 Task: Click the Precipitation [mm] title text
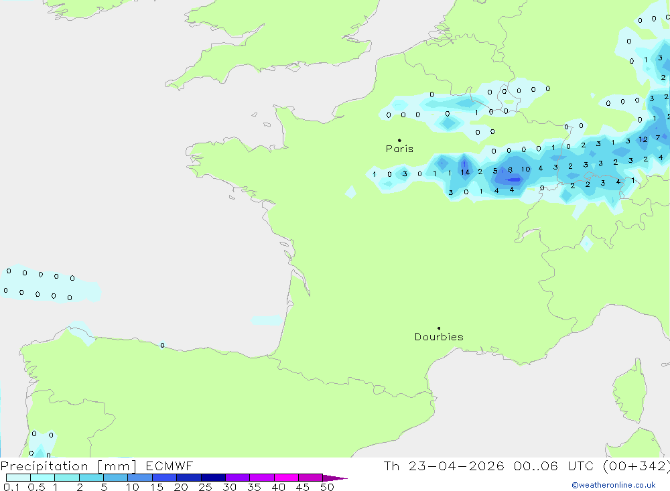(68, 466)
